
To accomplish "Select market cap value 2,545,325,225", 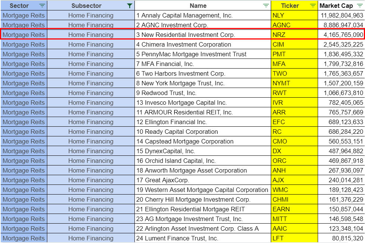I will (343, 44).
